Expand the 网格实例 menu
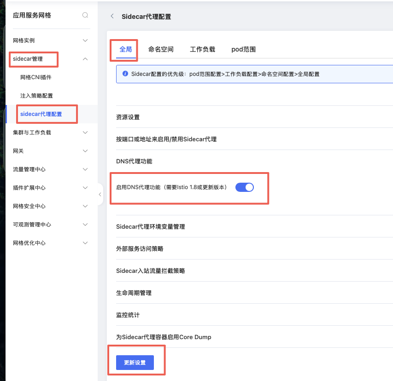Screen dimensions: 393x381 tap(51, 40)
